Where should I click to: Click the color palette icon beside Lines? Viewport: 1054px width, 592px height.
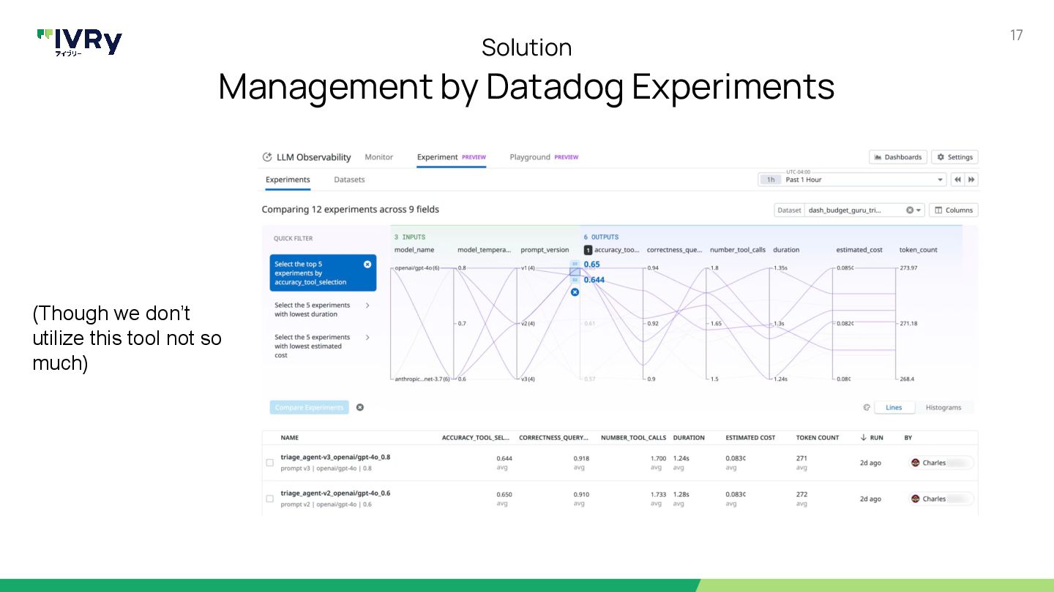867,408
